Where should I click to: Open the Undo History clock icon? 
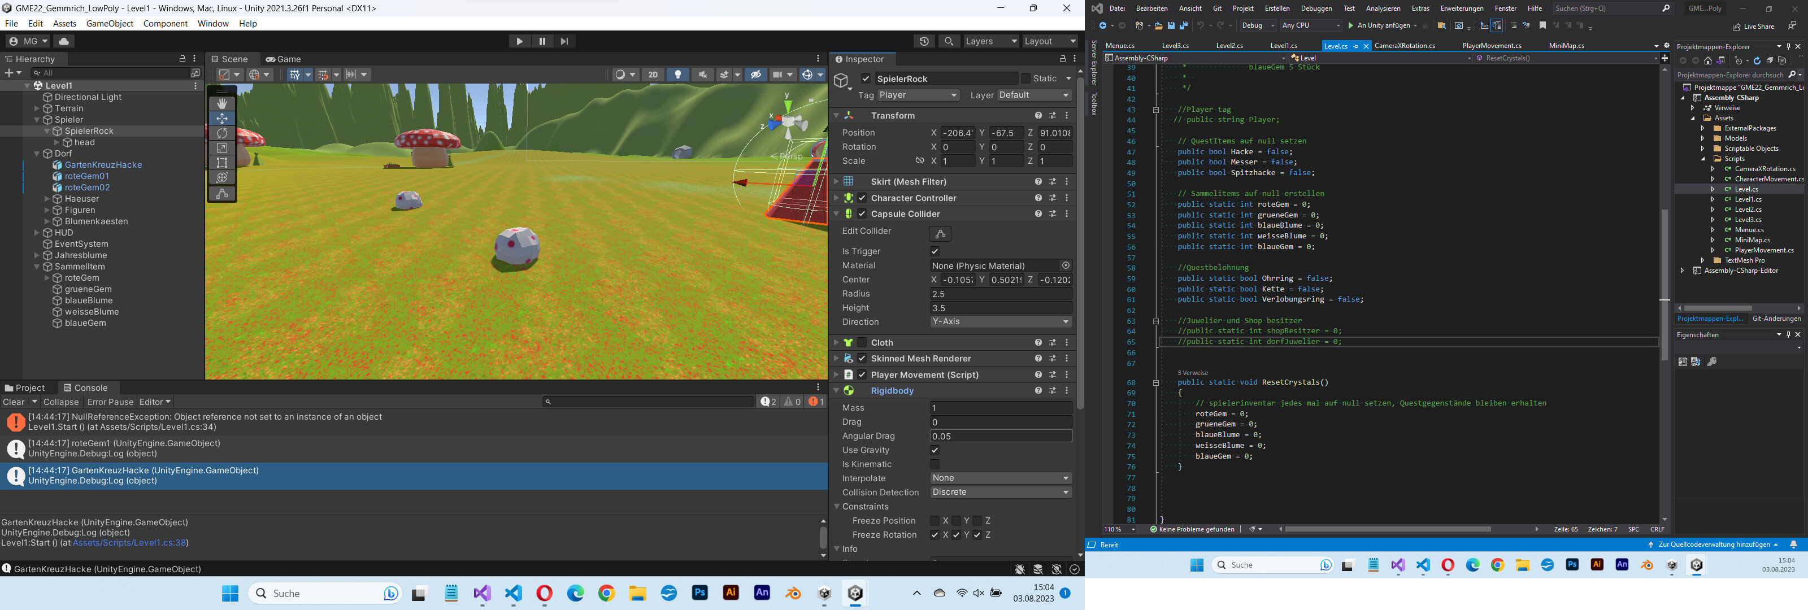pos(924,41)
